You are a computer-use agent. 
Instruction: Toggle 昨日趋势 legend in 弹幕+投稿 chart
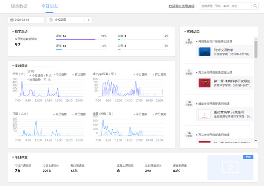click(159, 114)
